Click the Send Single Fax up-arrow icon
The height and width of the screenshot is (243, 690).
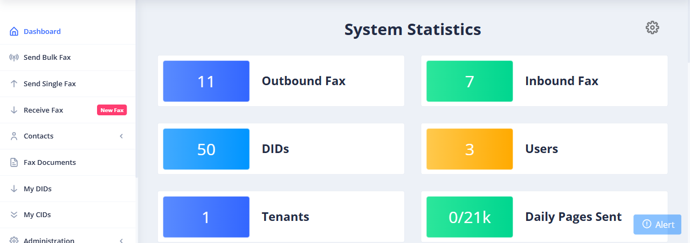pos(14,84)
